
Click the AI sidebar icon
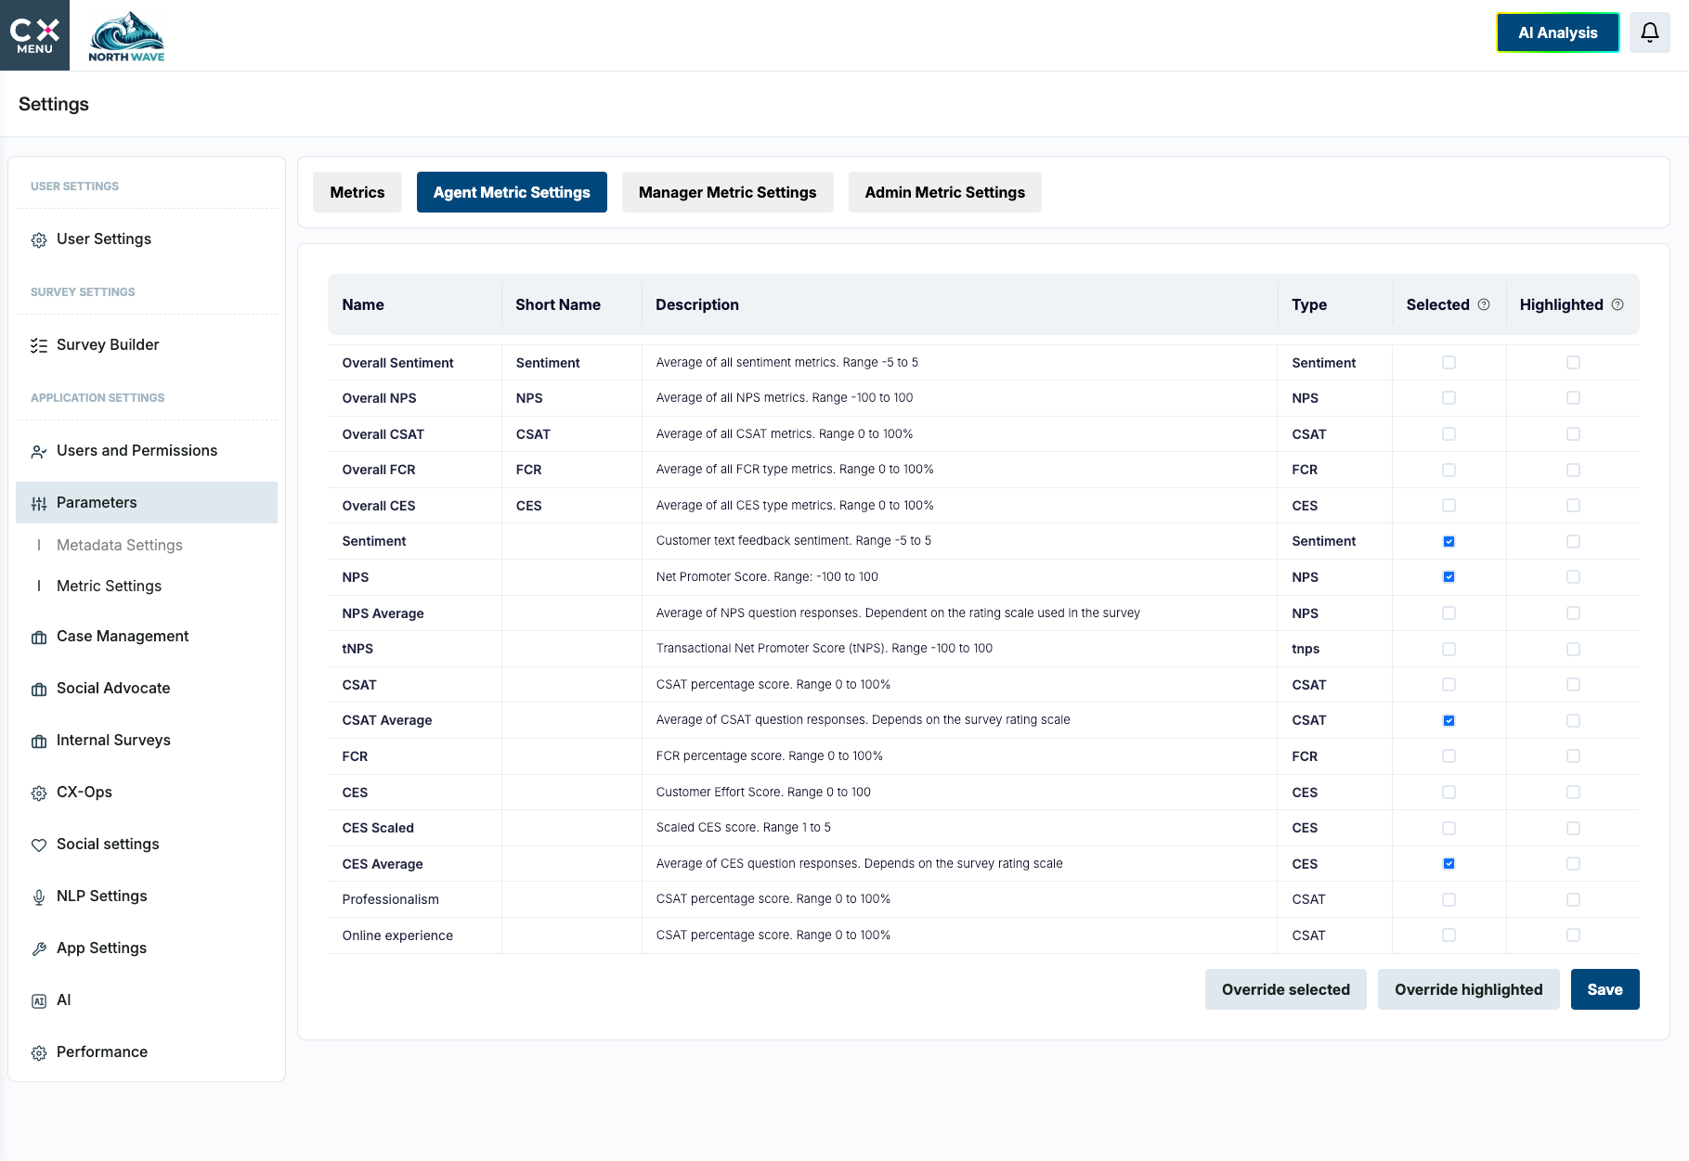(39, 1001)
